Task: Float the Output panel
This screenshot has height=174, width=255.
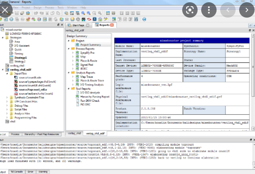Action: [251, 140]
